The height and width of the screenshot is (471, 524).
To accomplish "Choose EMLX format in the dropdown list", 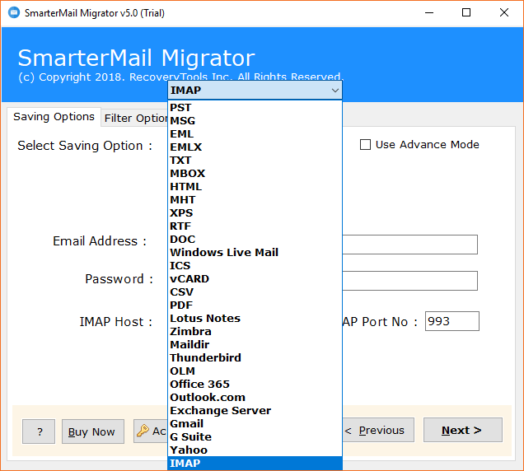I will point(255,147).
